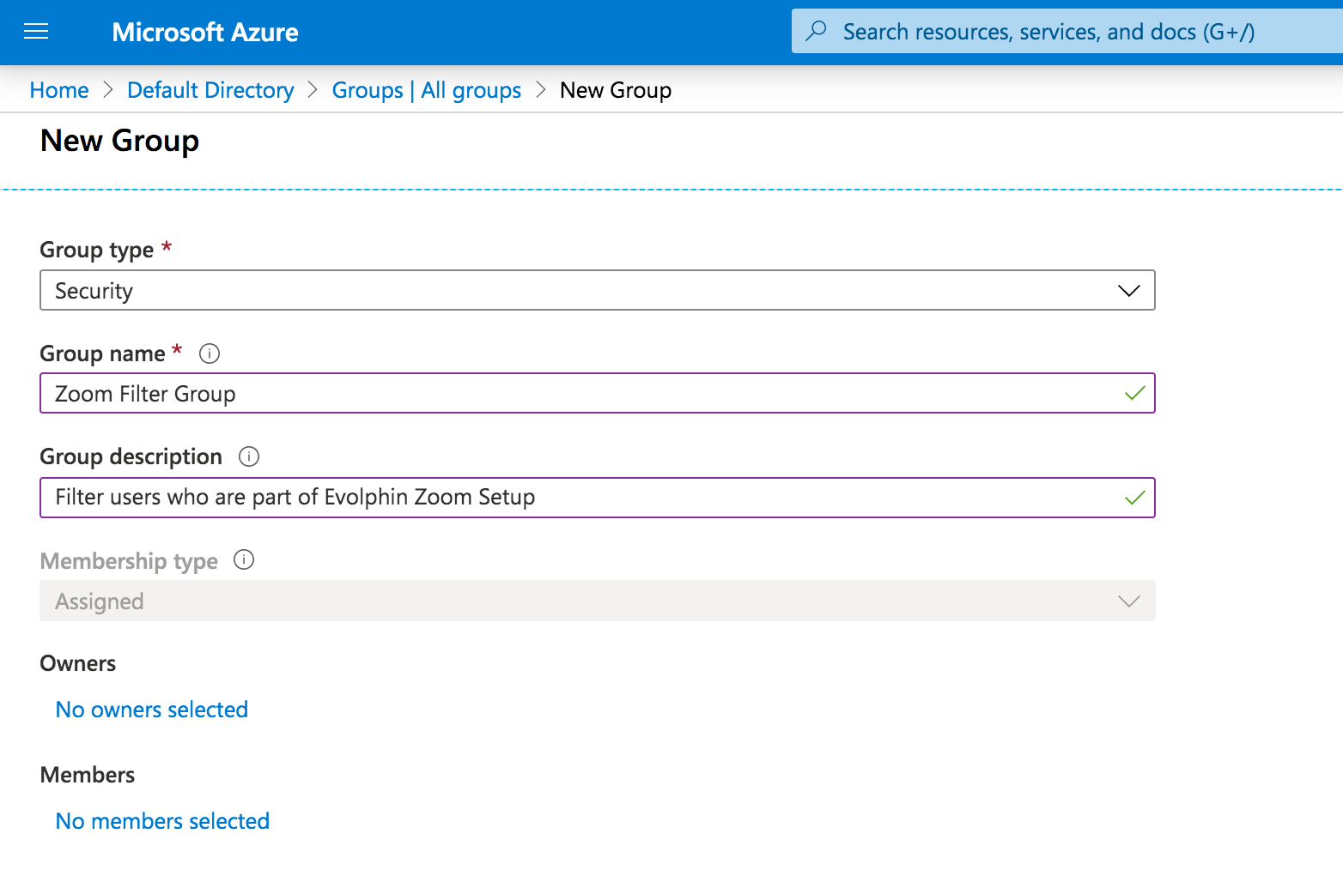Screen dimensions: 1343x870
Task: Select owners via No owners selected
Action: (152, 710)
